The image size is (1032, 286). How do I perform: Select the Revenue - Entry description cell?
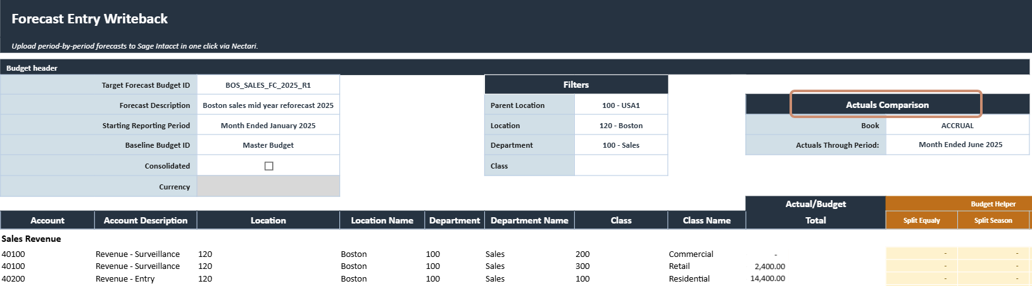125,278
